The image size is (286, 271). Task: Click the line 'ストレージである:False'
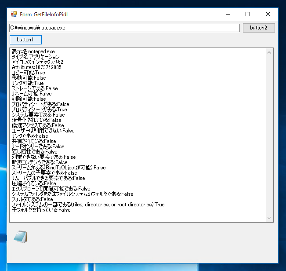(35, 88)
